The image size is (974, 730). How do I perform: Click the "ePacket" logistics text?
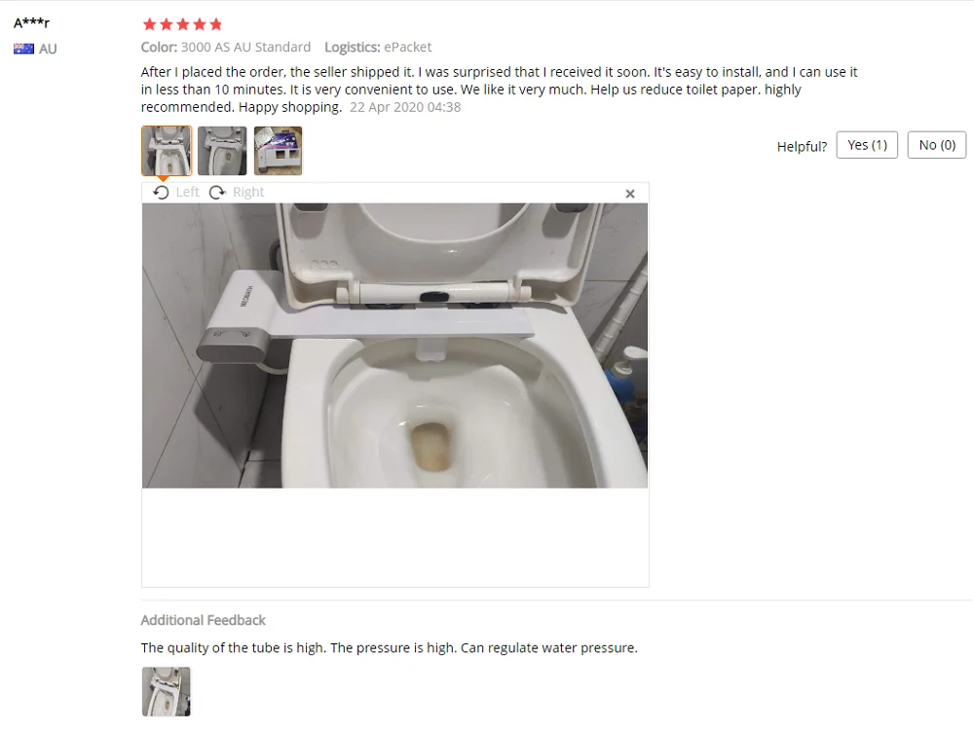pyautogui.click(x=407, y=47)
